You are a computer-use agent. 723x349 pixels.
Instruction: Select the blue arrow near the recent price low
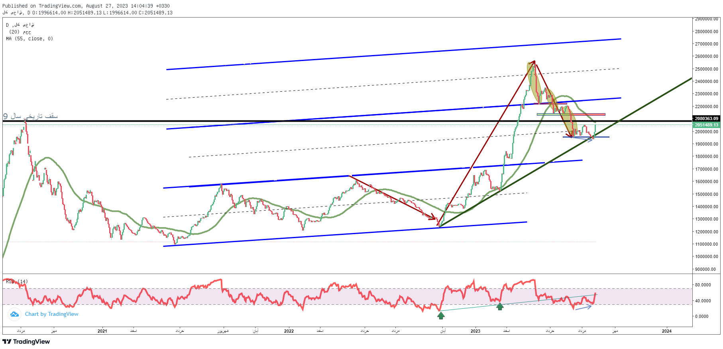click(585, 139)
